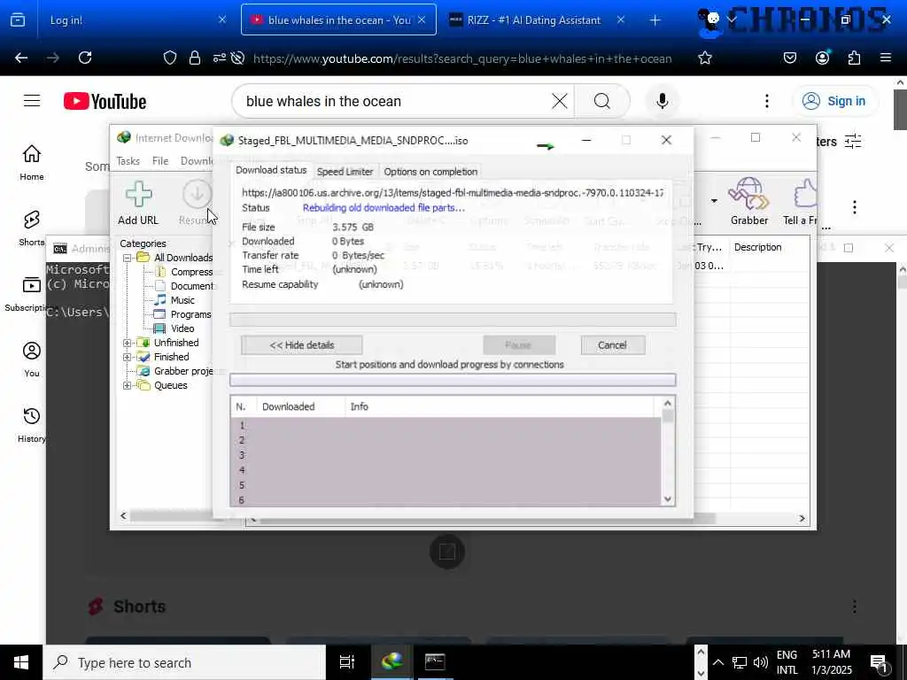The height and width of the screenshot is (680, 907).
Task: Open the taskbar volume control
Action: [x=761, y=662]
